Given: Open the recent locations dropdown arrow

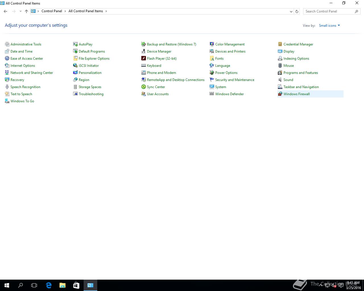Looking at the screenshot, I should 20,11.
